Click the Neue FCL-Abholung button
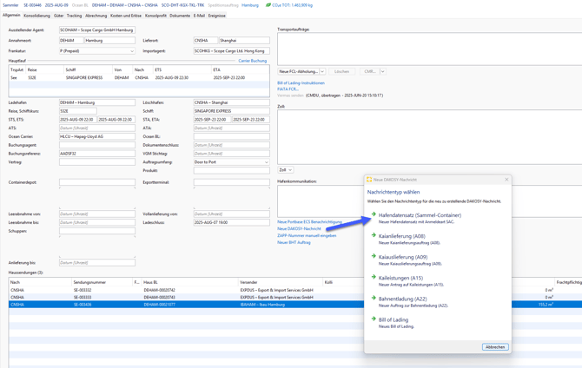The width and height of the screenshot is (582, 368). click(x=298, y=71)
